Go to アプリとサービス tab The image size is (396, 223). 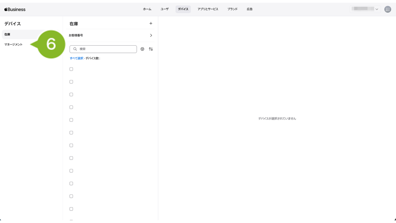pyautogui.click(x=208, y=9)
